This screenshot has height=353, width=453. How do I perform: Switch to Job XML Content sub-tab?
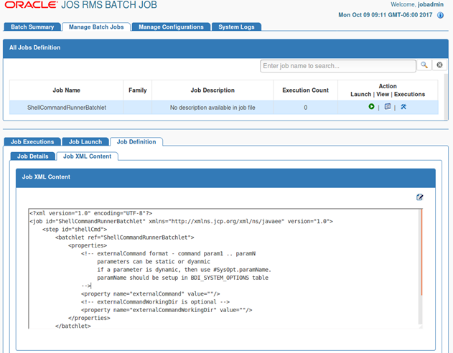point(88,156)
